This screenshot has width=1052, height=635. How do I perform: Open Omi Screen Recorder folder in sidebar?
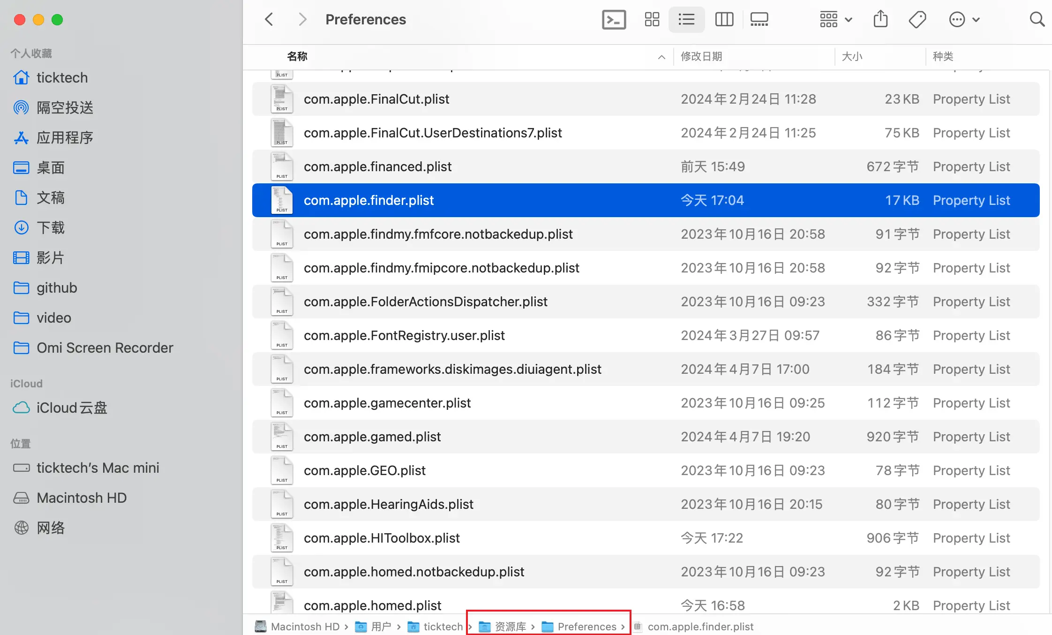pyautogui.click(x=93, y=348)
